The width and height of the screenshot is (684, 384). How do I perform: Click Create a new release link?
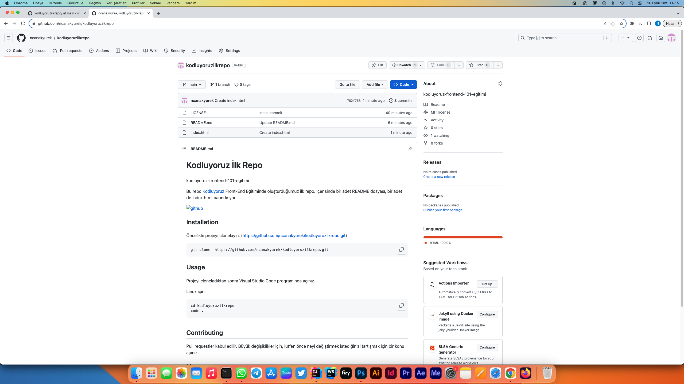click(x=439, y=177)
